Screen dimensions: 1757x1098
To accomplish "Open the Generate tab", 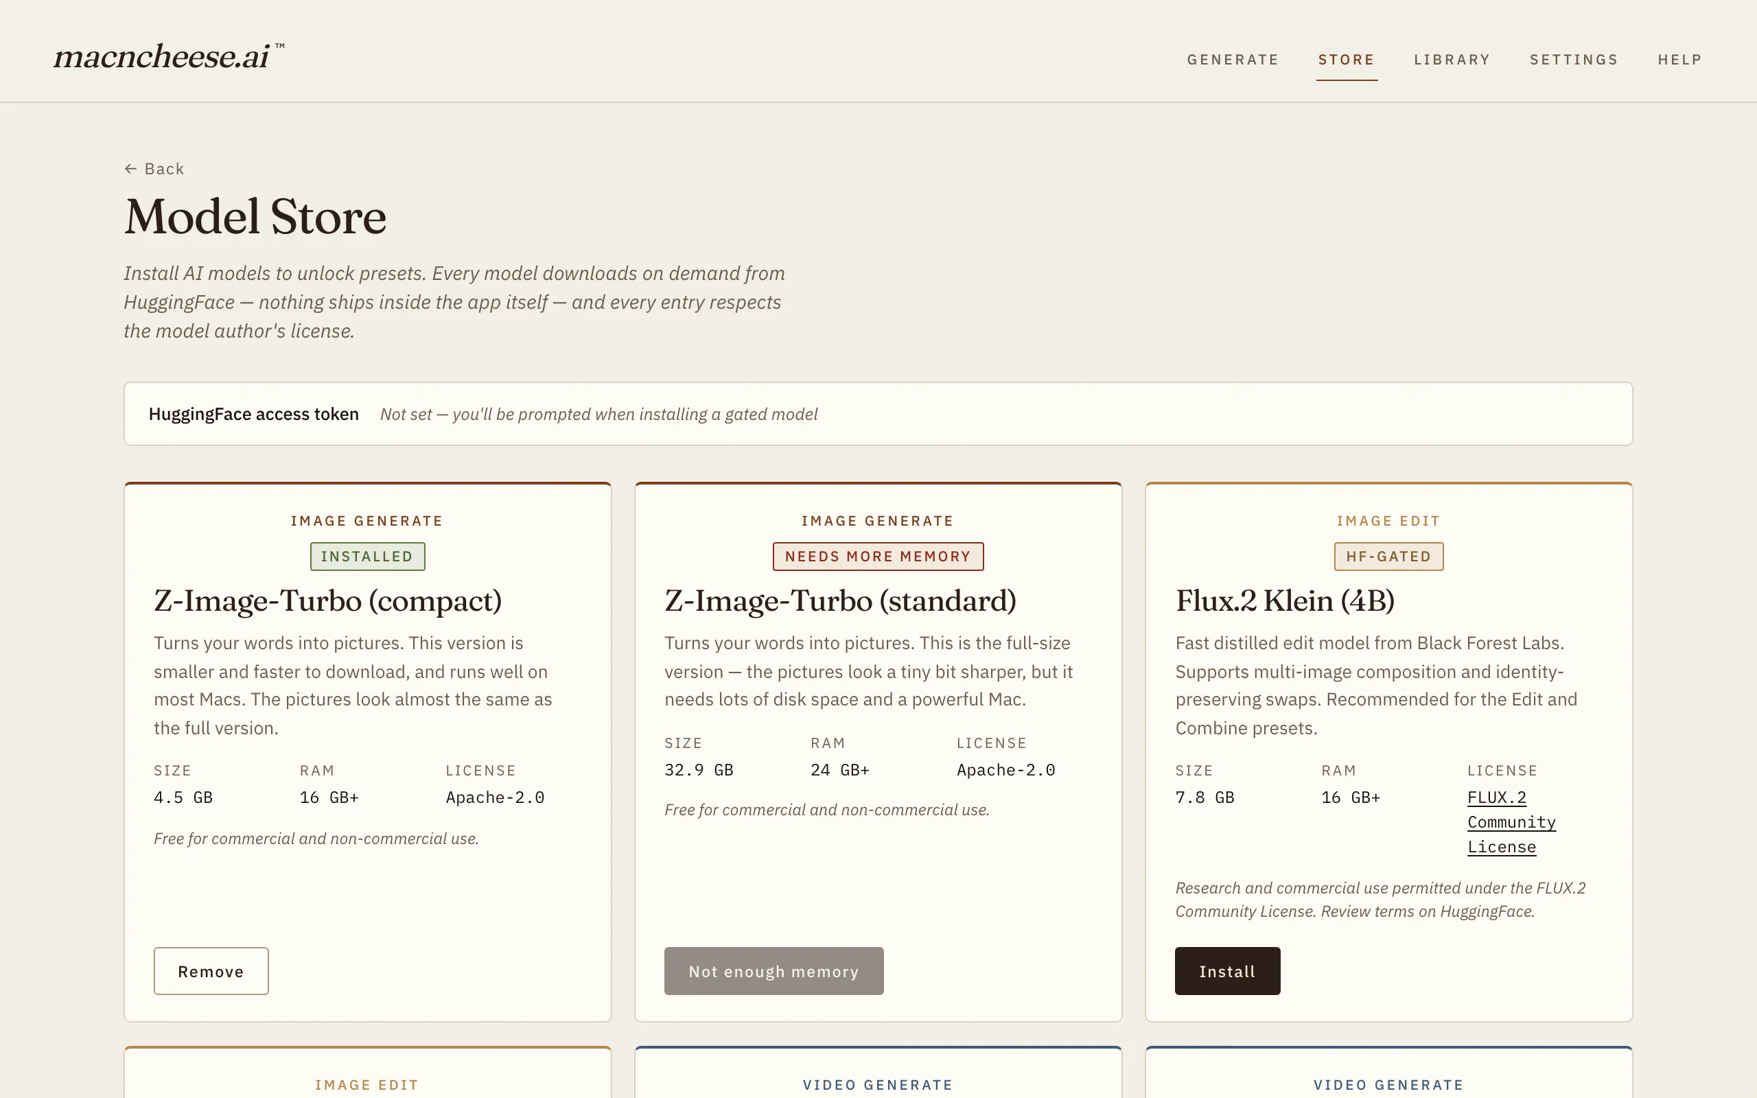I will coord(1233,60).
